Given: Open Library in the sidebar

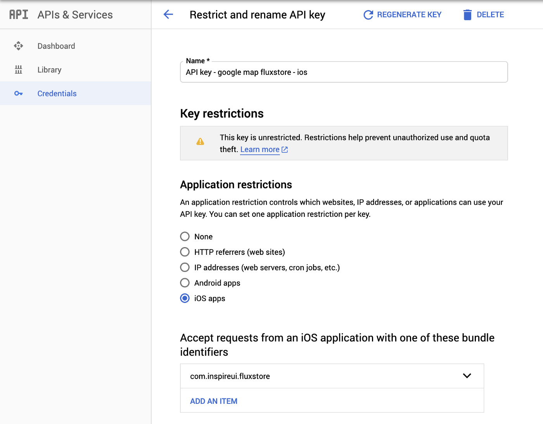Looking at the screenshot, I should click(76, 70).
